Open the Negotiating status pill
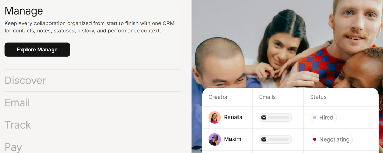 click(x=331, y=139)
